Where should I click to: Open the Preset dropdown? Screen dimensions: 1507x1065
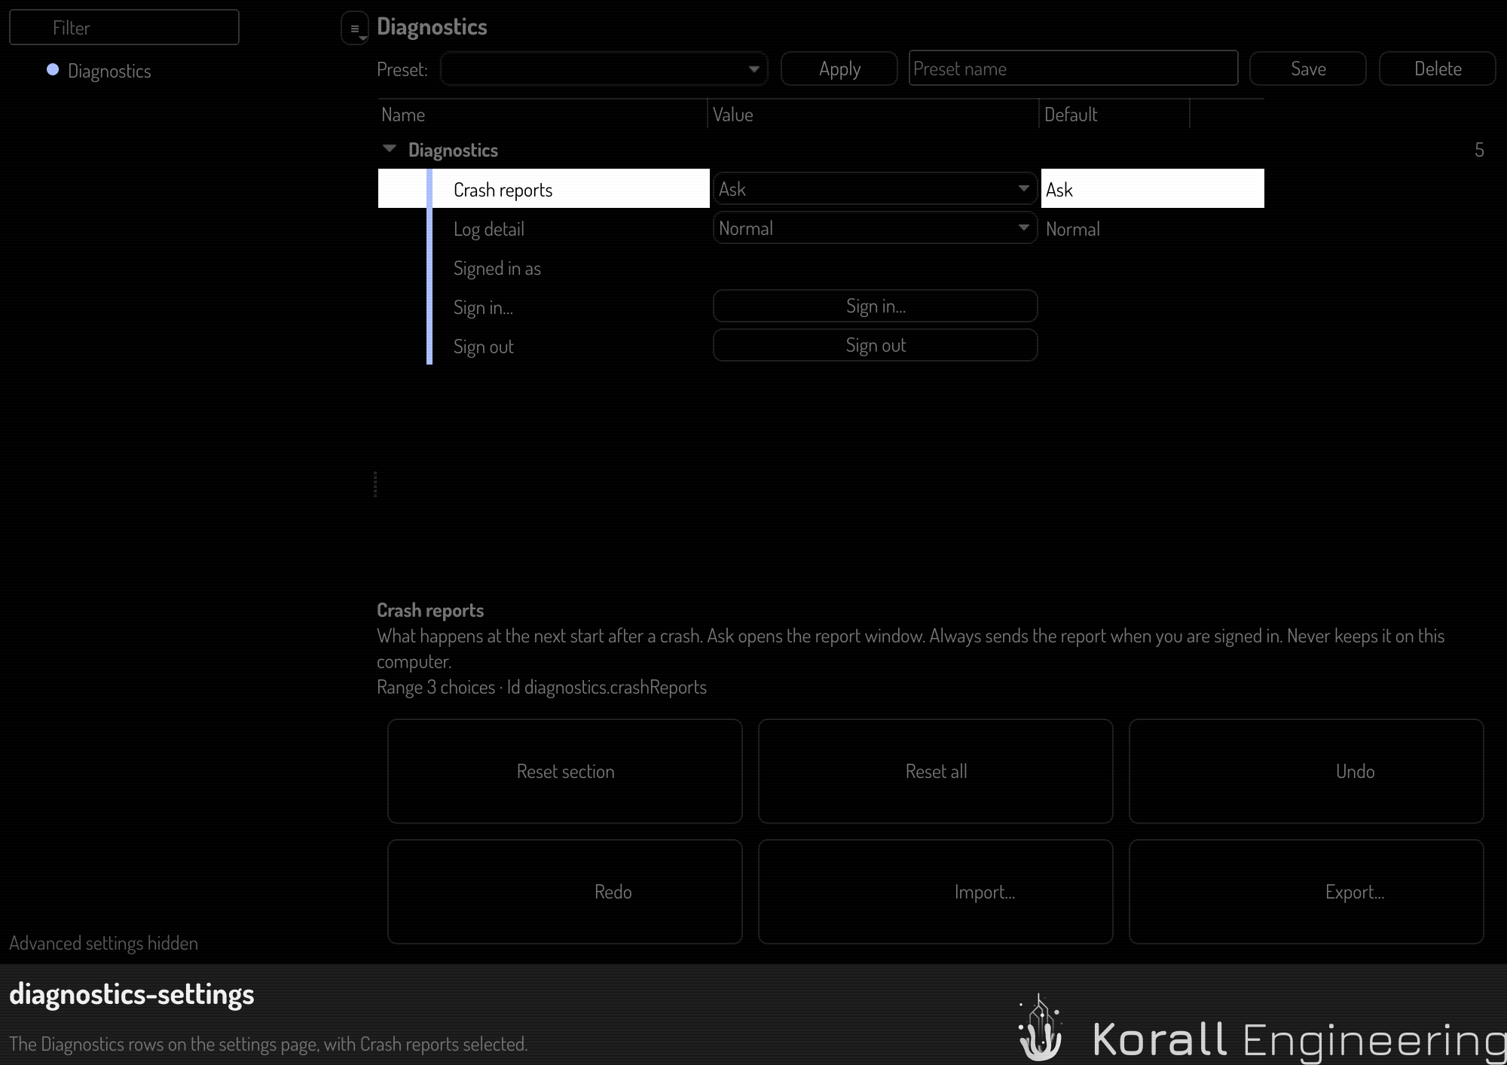(604, 69)
